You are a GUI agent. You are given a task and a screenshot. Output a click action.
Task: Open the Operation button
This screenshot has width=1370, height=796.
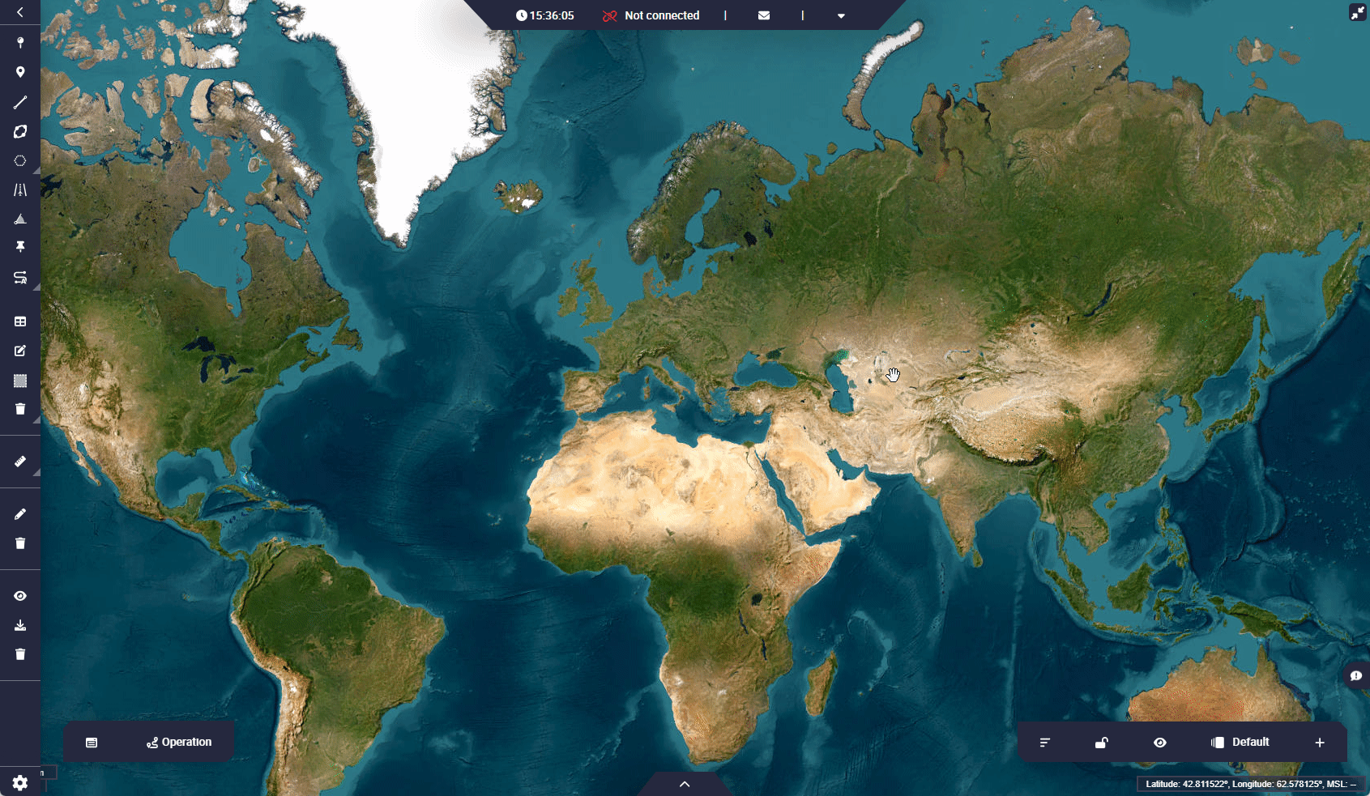[179, 743]
